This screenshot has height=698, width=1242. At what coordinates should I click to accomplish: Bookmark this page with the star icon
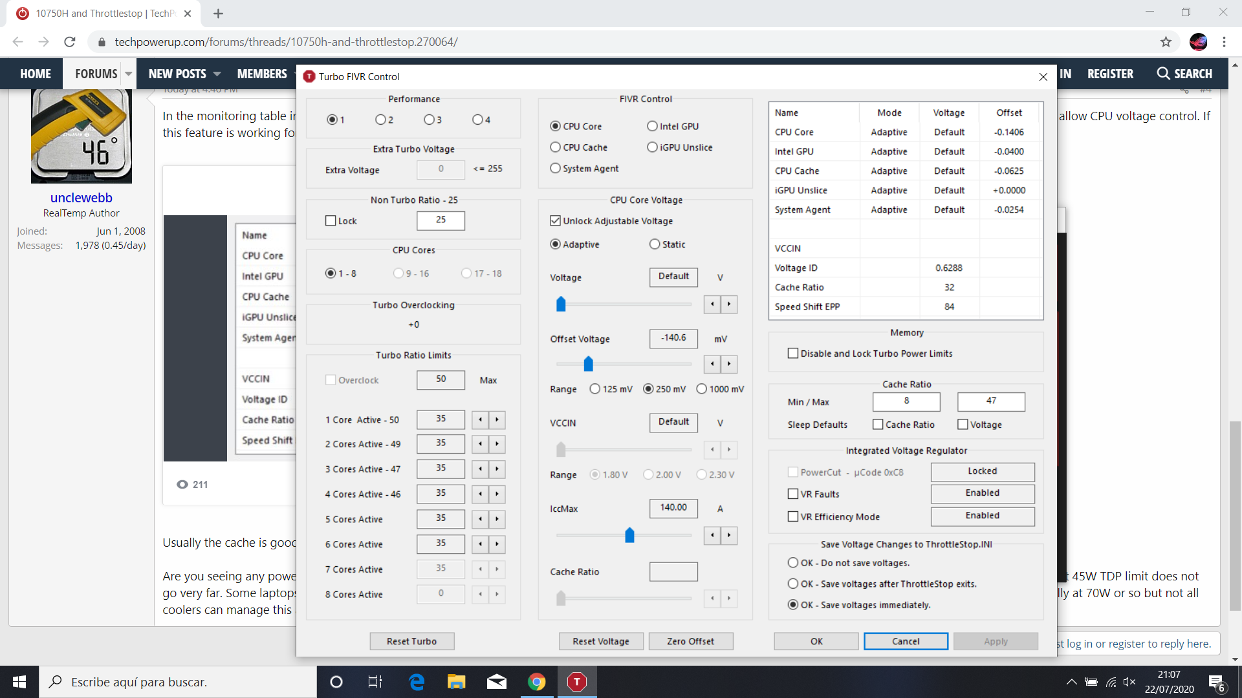(1166, 42)
